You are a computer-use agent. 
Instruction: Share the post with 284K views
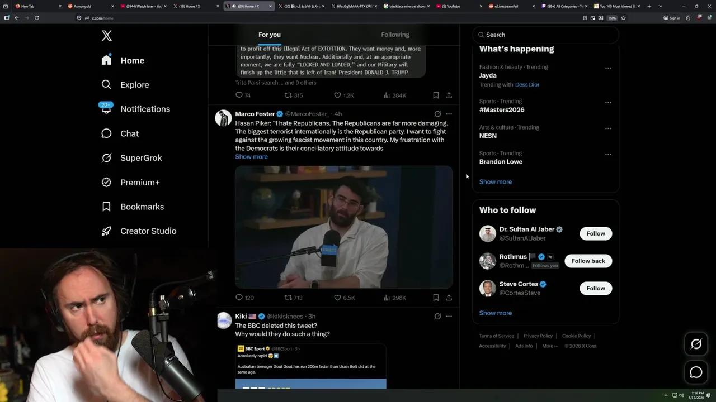point(449,95)
